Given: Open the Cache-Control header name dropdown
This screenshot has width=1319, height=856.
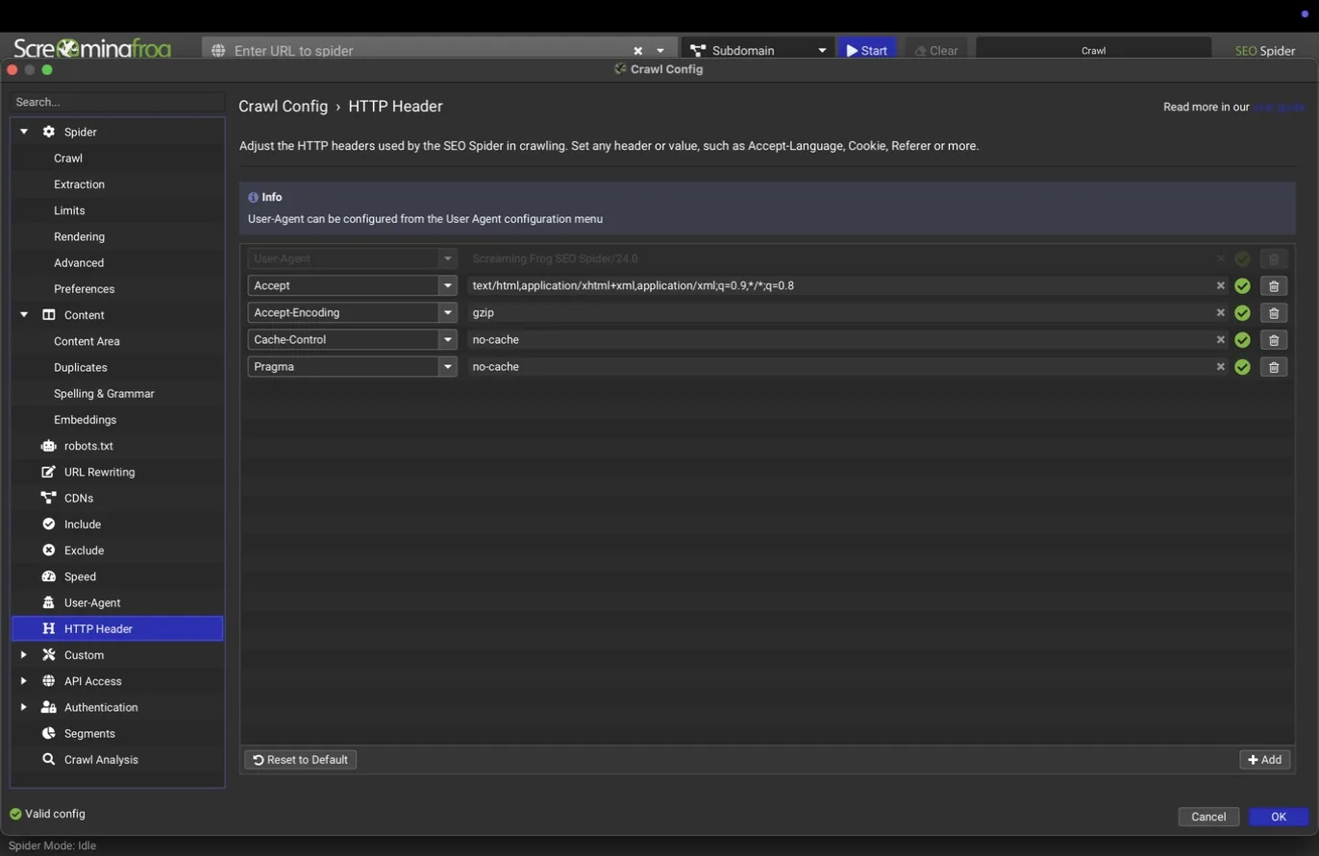Looking at the screenshot, I should 447,339.
